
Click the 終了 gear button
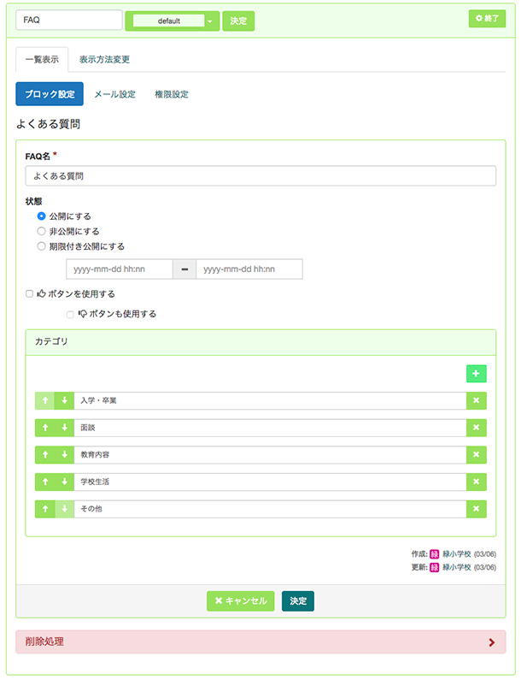487,18
